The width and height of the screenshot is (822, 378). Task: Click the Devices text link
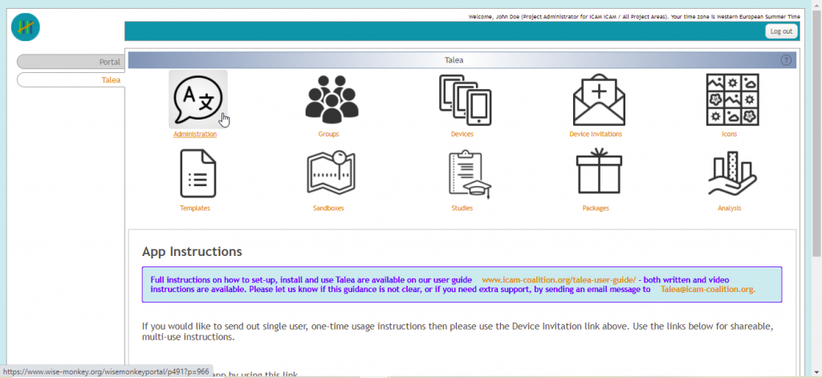[462, 134]
